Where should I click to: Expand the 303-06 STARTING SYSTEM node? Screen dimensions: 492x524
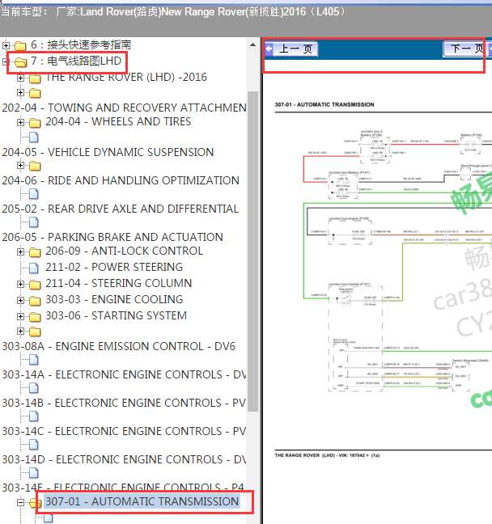coord(20,316)
